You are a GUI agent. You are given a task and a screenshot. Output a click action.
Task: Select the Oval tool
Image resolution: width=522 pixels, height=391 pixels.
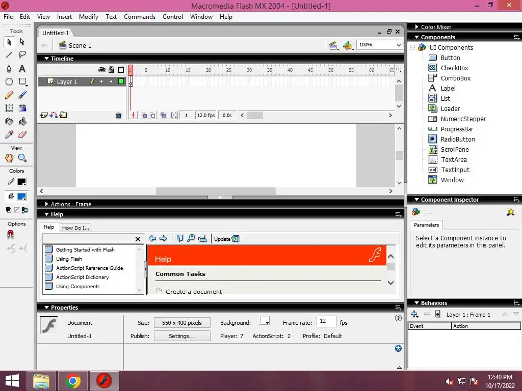coord(9,82)
